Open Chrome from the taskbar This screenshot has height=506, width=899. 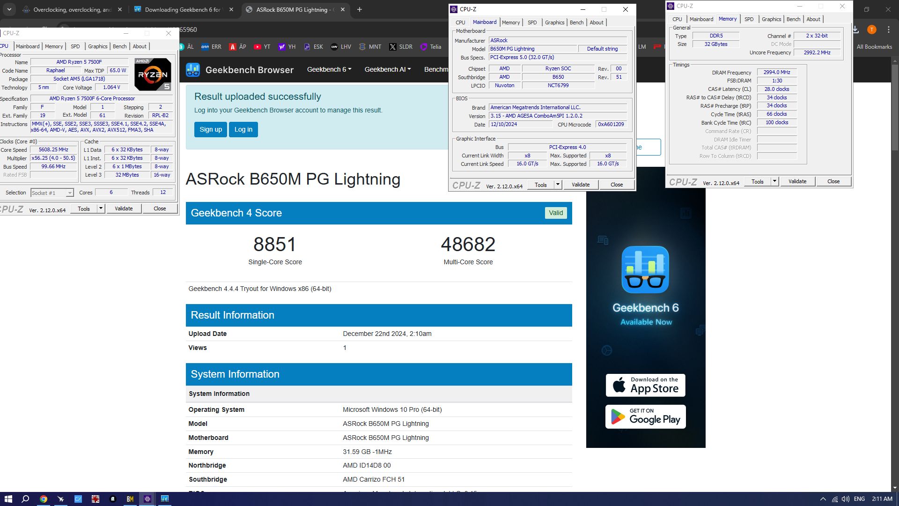[x=43, y=499]
